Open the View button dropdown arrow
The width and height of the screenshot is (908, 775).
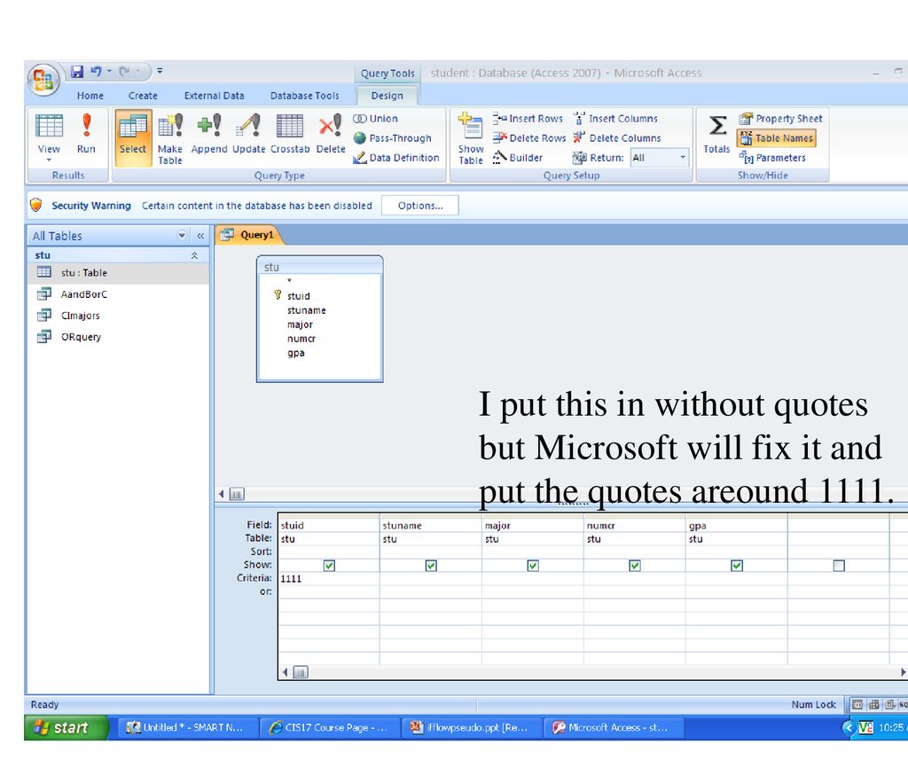click(49, 160)
